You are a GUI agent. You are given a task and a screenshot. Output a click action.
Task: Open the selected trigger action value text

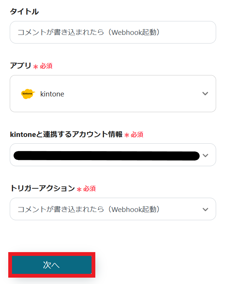(89, 209)
